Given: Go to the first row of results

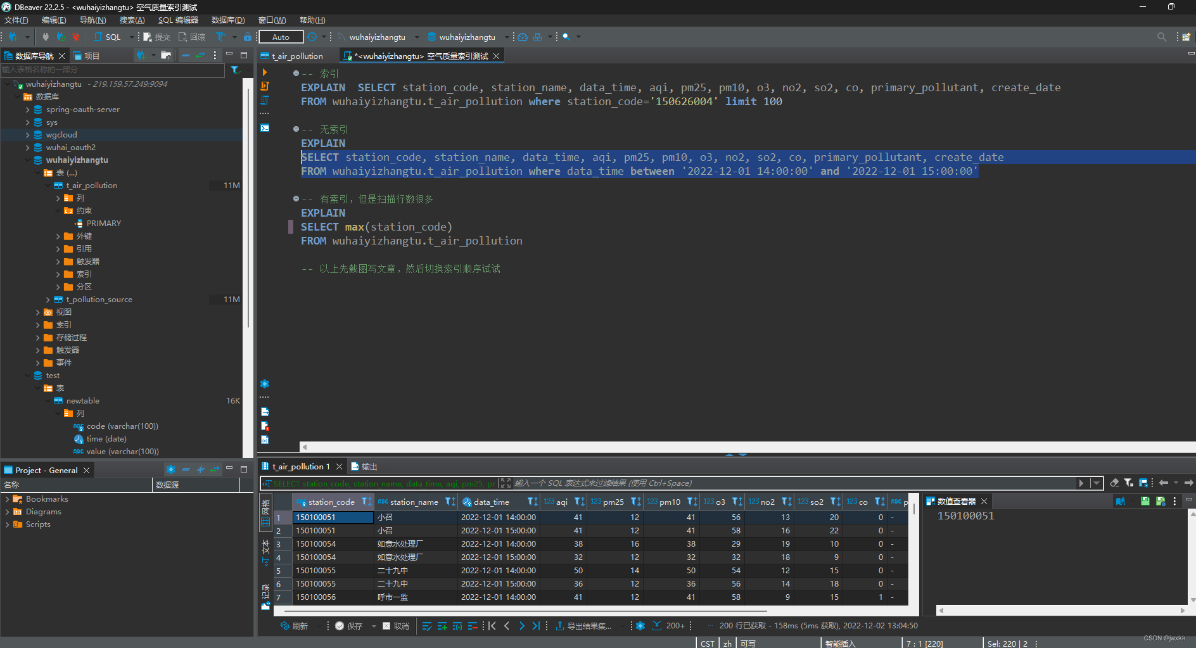Looking at the screenshot, I should click(492, 626).
